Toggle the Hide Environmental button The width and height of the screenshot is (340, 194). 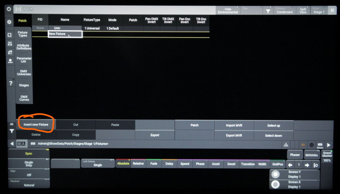[x=228, y=10]
